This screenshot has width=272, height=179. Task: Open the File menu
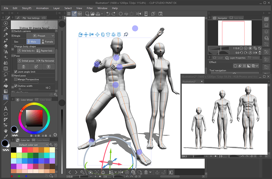coord(6,8)
